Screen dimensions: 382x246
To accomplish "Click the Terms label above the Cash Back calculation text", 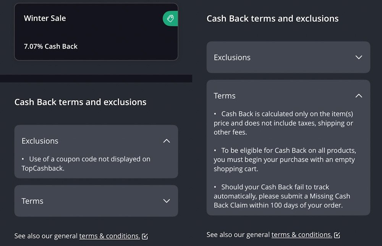I will point(225,96).
